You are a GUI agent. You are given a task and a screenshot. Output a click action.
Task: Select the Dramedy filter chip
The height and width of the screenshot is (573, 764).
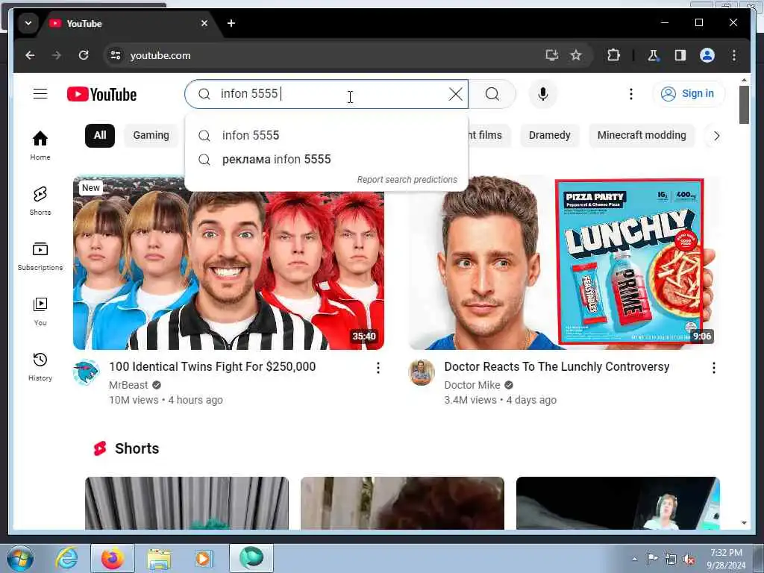coord(549,136)
